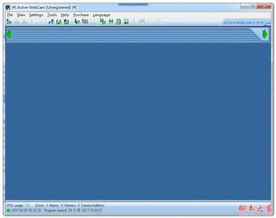
Task: Open the File menu
Action: [10, 15]
